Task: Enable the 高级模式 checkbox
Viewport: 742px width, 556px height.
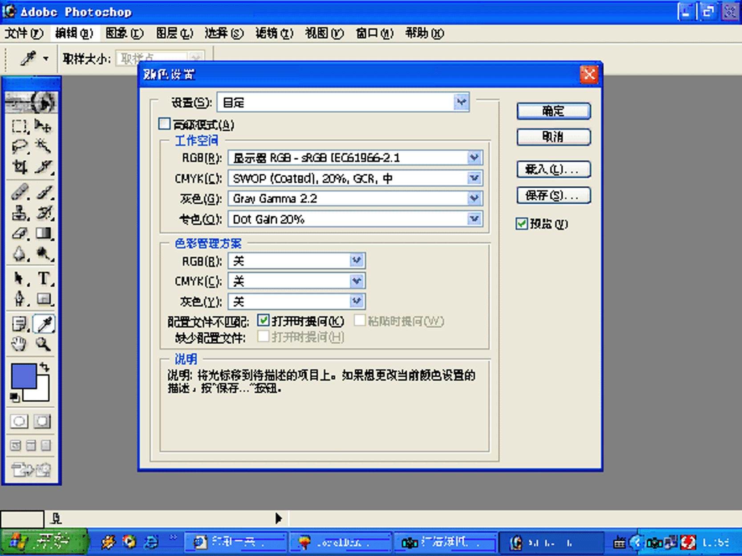Action: (164, 124)
